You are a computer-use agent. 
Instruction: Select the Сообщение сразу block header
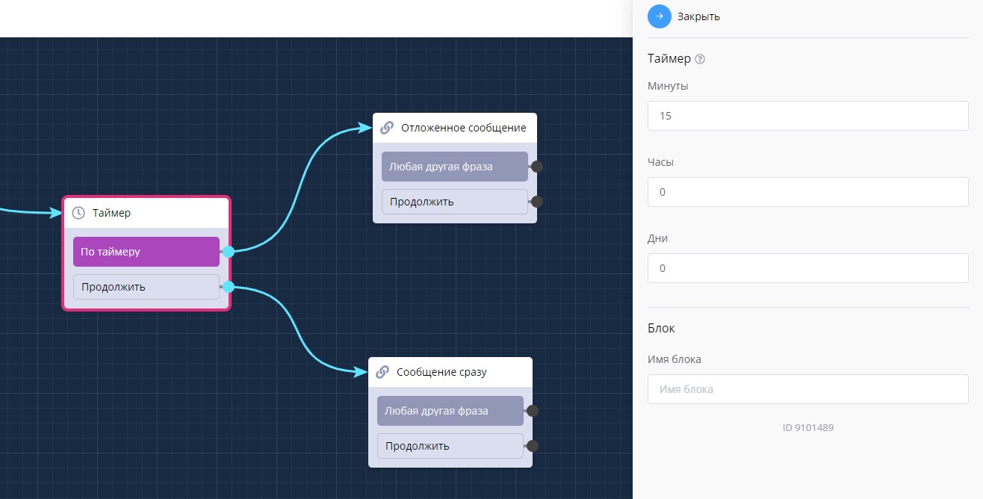point(450,372)
